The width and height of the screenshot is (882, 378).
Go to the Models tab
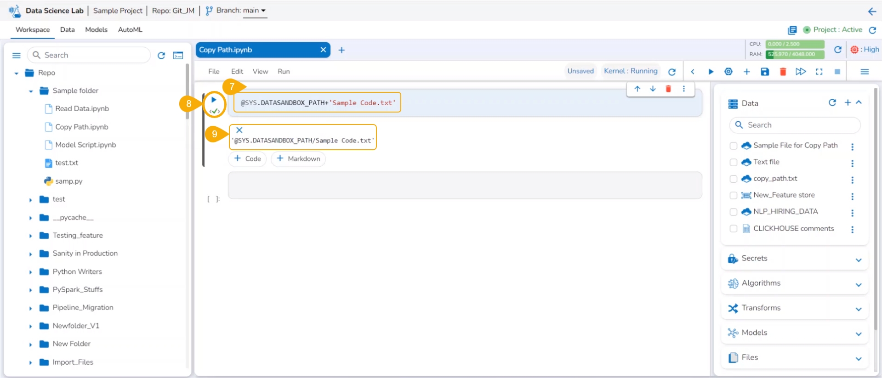pos(96,30)
